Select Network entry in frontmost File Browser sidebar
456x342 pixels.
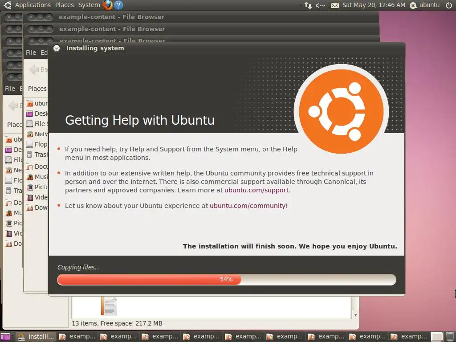click(x=37, y=134)
